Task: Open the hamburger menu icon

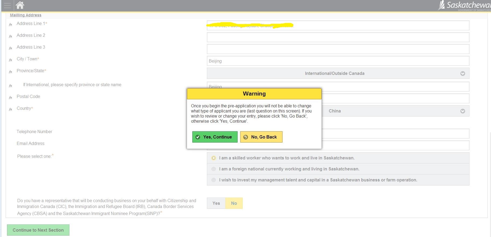Action: [7, 5]
